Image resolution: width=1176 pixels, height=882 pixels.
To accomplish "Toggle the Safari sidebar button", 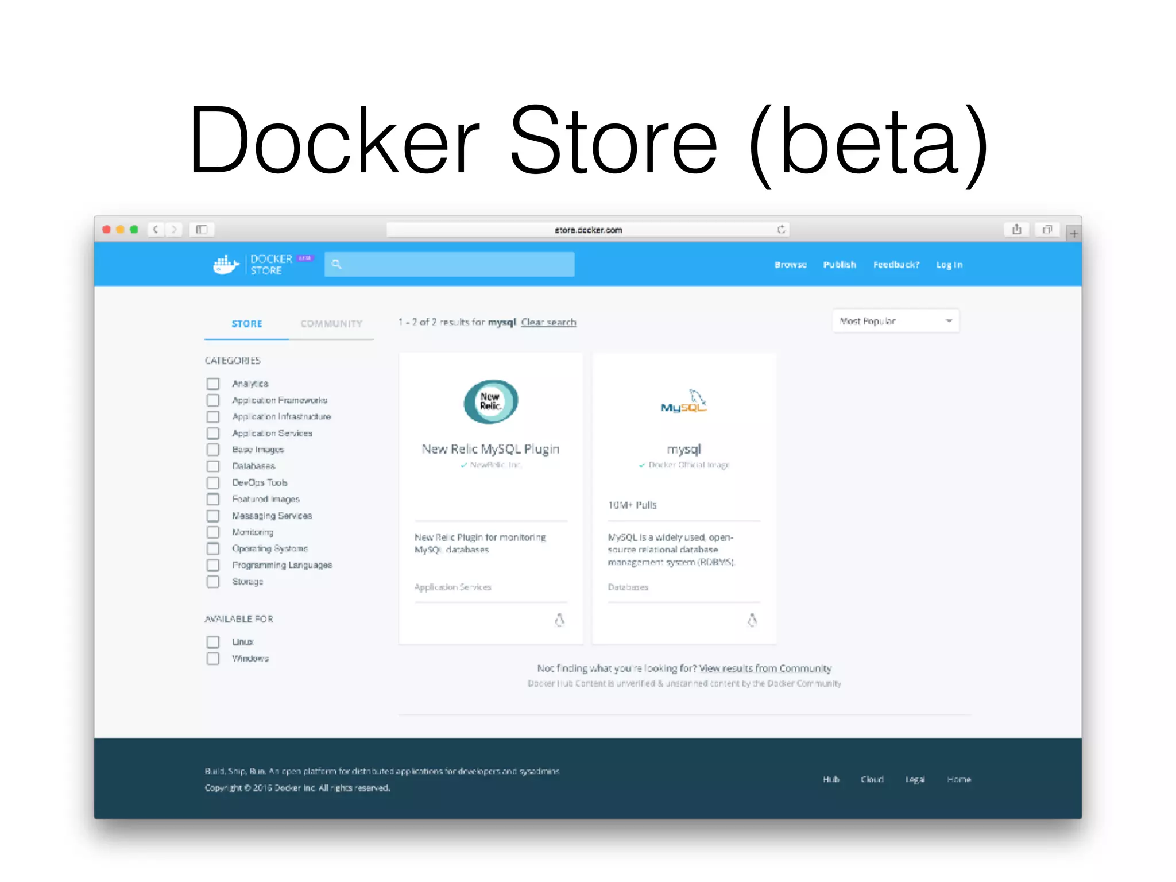I will tap(202, 230).
